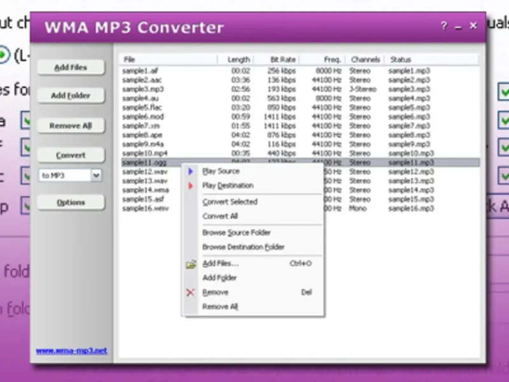The height and width of the screenshot is (382, 509).
Task: Sort list by Status column header
Action: (432, 59)
